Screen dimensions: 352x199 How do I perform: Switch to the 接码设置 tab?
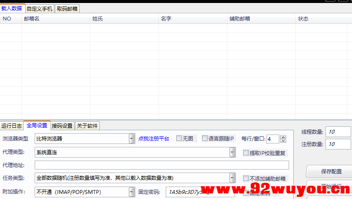(x=62, y=126)
